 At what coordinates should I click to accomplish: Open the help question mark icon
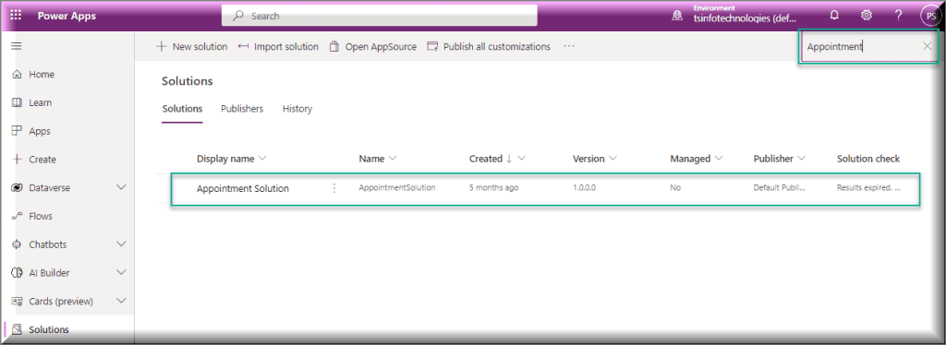pos(898,16)
